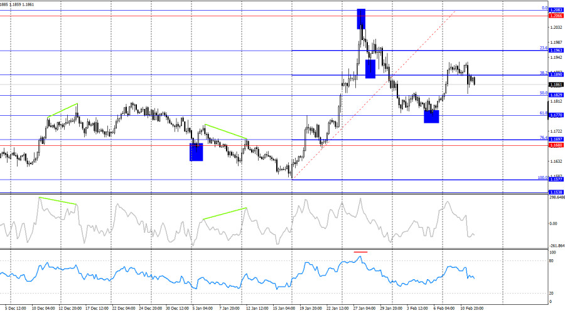This screenshot has width=565, height=313.
Task: Click the CCI -261.864 scale label
Action: click(557, 245)
